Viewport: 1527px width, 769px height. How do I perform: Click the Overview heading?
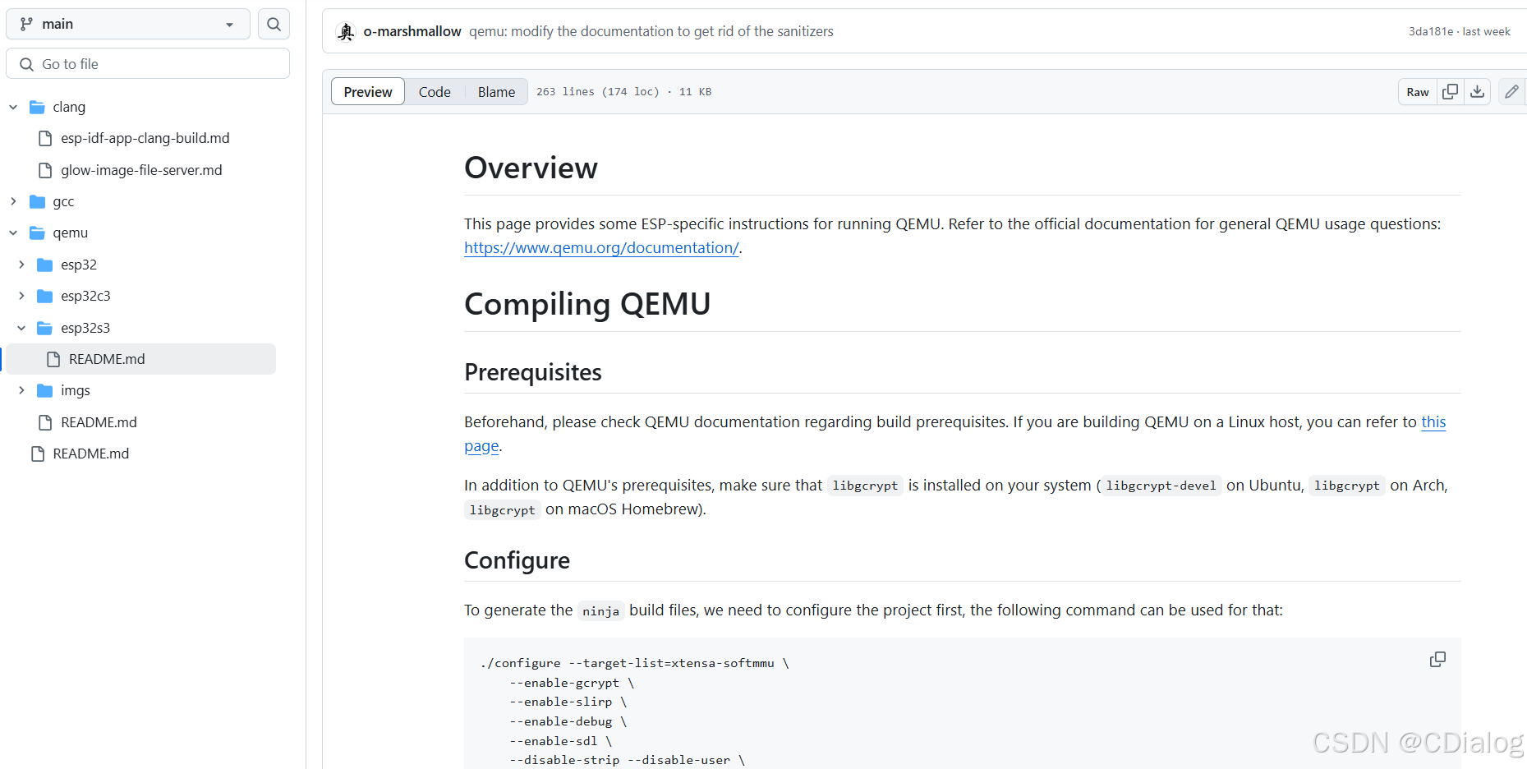pos(531,168)
